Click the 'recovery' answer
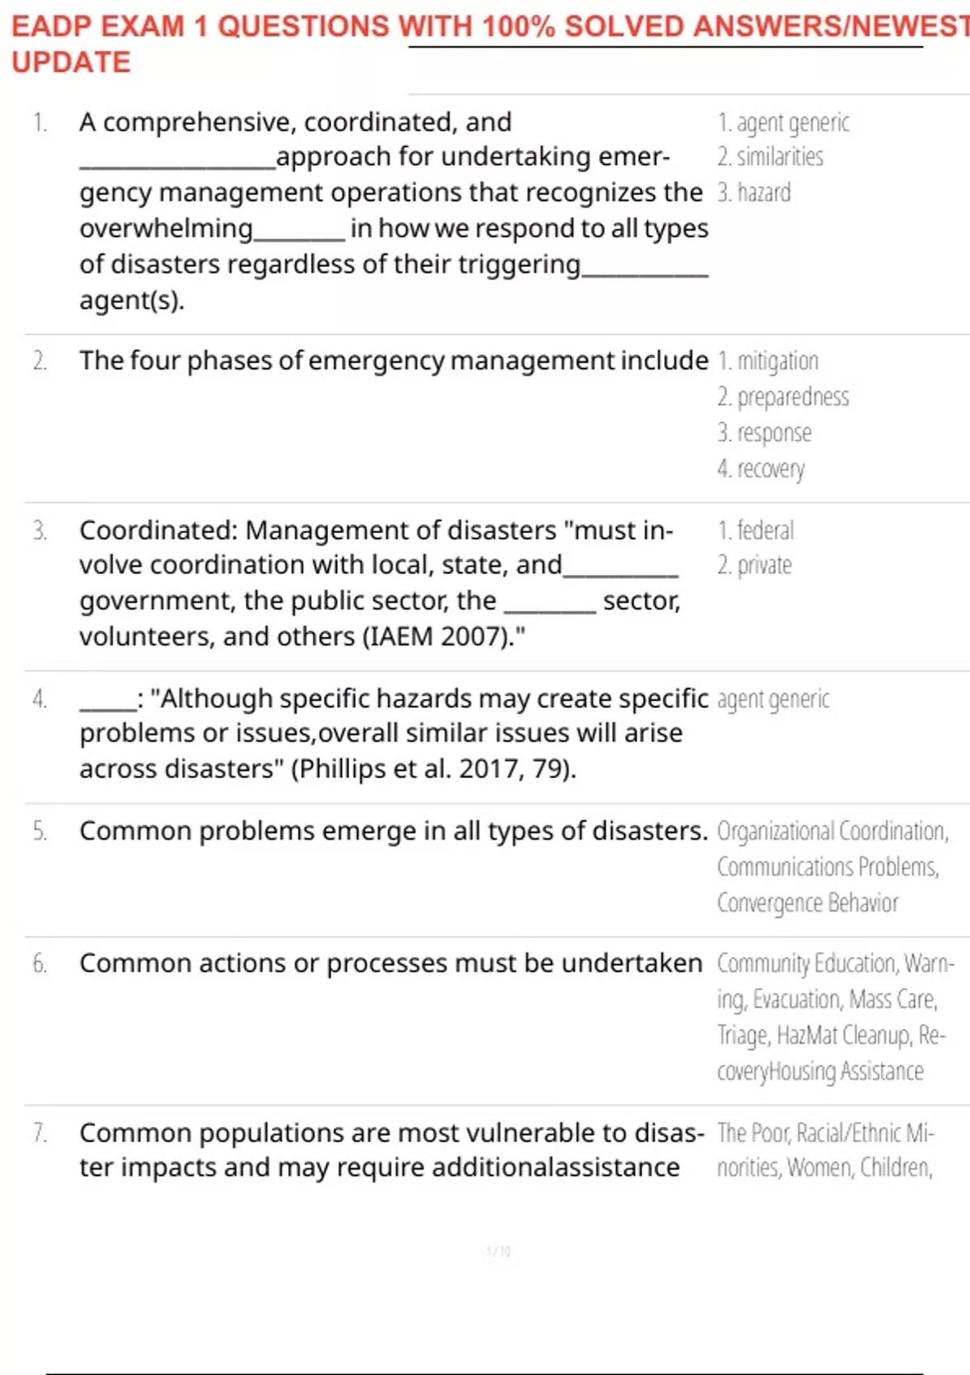This screenshot has width=970, height=1375. [761, 468]
